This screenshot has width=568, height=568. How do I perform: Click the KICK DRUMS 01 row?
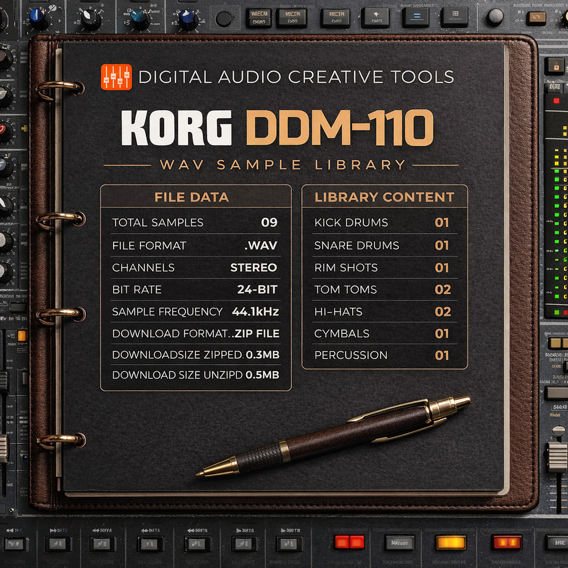pos(385,223)
